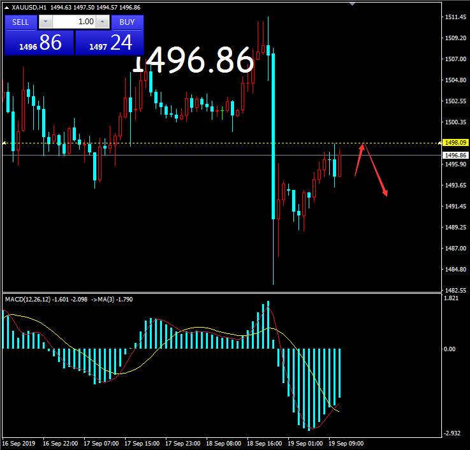Click the 17 Sep 23:00 time axis label
This screenshot has width=470, height=450.
click(x=183, y=444)
